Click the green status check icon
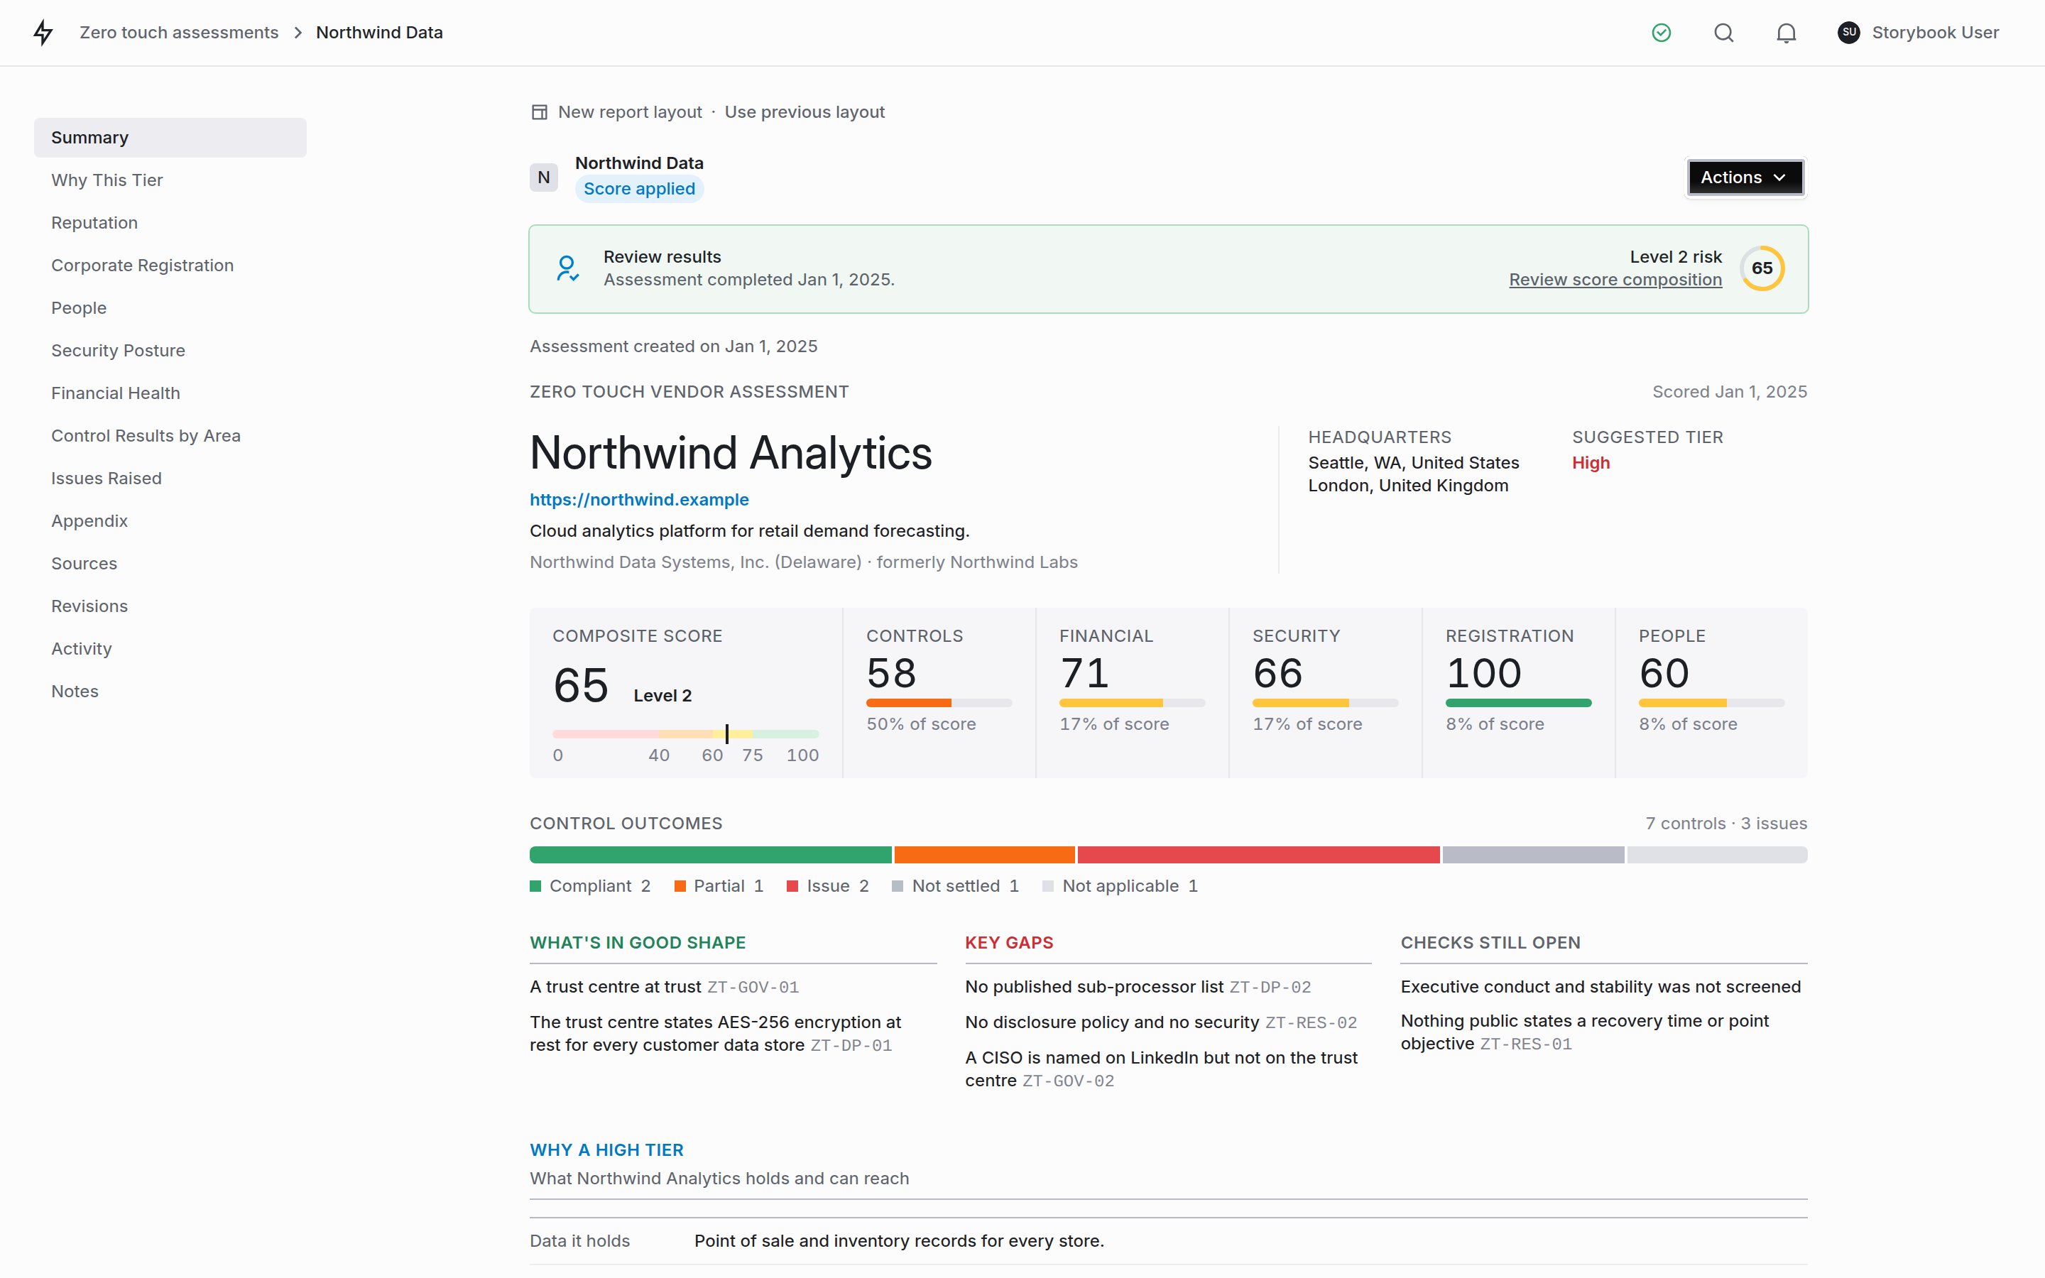Screen dimensions: 2045x1278 pos(1661,33)
